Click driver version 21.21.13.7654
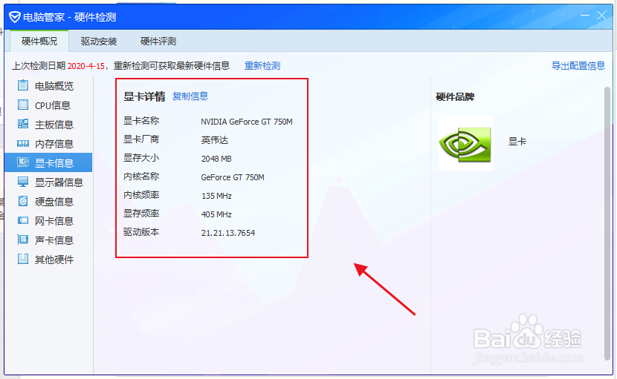The width and height of the screenshot is (617, 379). (x=228, y=233)
